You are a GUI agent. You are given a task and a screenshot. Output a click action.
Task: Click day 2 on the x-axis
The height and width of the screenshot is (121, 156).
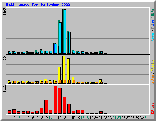coord(15,118)
